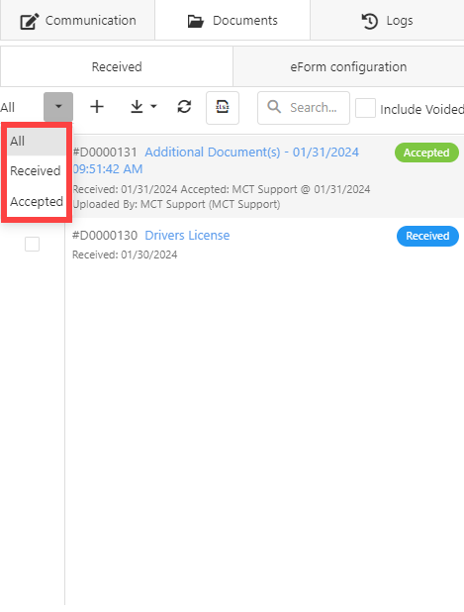Image resolution: width=464 pixels, height=612 pixels.
Task: Collapse the status filter dropdown arrow
Action: (58, 107)
